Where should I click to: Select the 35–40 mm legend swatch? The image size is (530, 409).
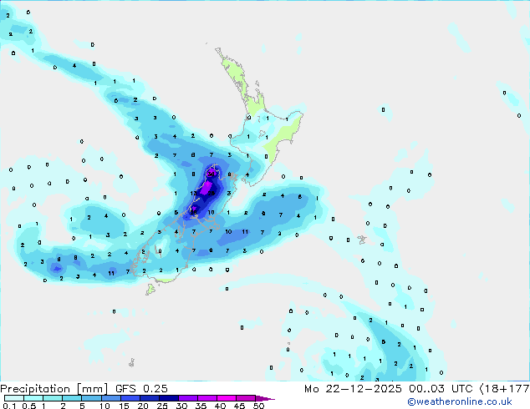point(207,398)
